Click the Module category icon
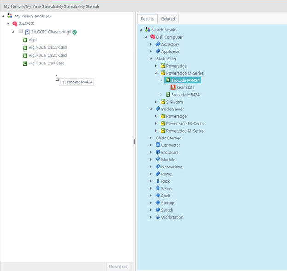The width and height of the screenshot is (287, 271). pyautogui.click(x=158, y=159)
